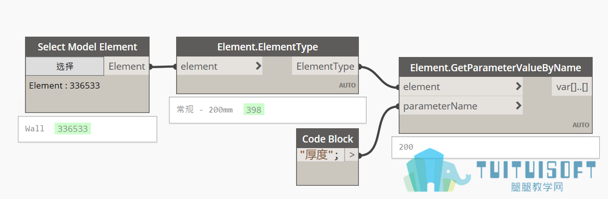Click the var[]..[] output port

[x=572, y=87]
